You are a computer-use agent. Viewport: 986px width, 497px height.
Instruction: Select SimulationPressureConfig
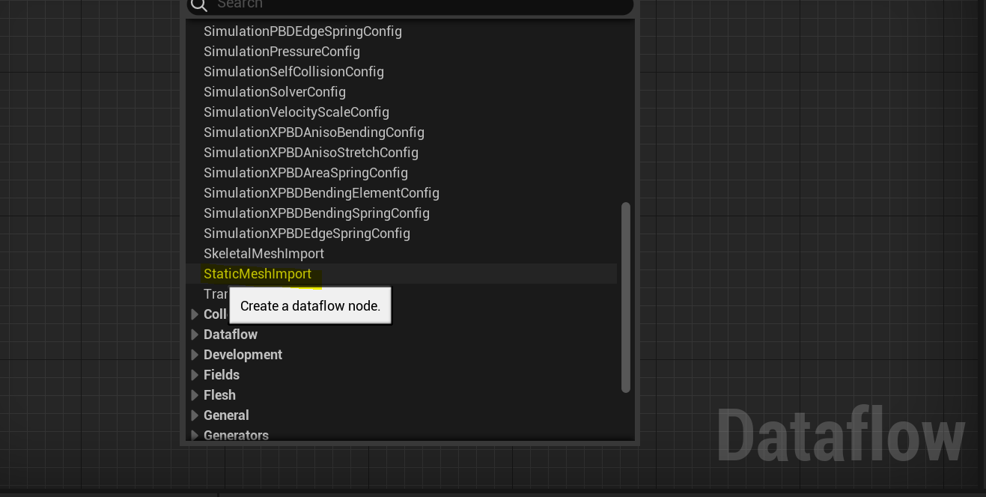click(282, 51)
